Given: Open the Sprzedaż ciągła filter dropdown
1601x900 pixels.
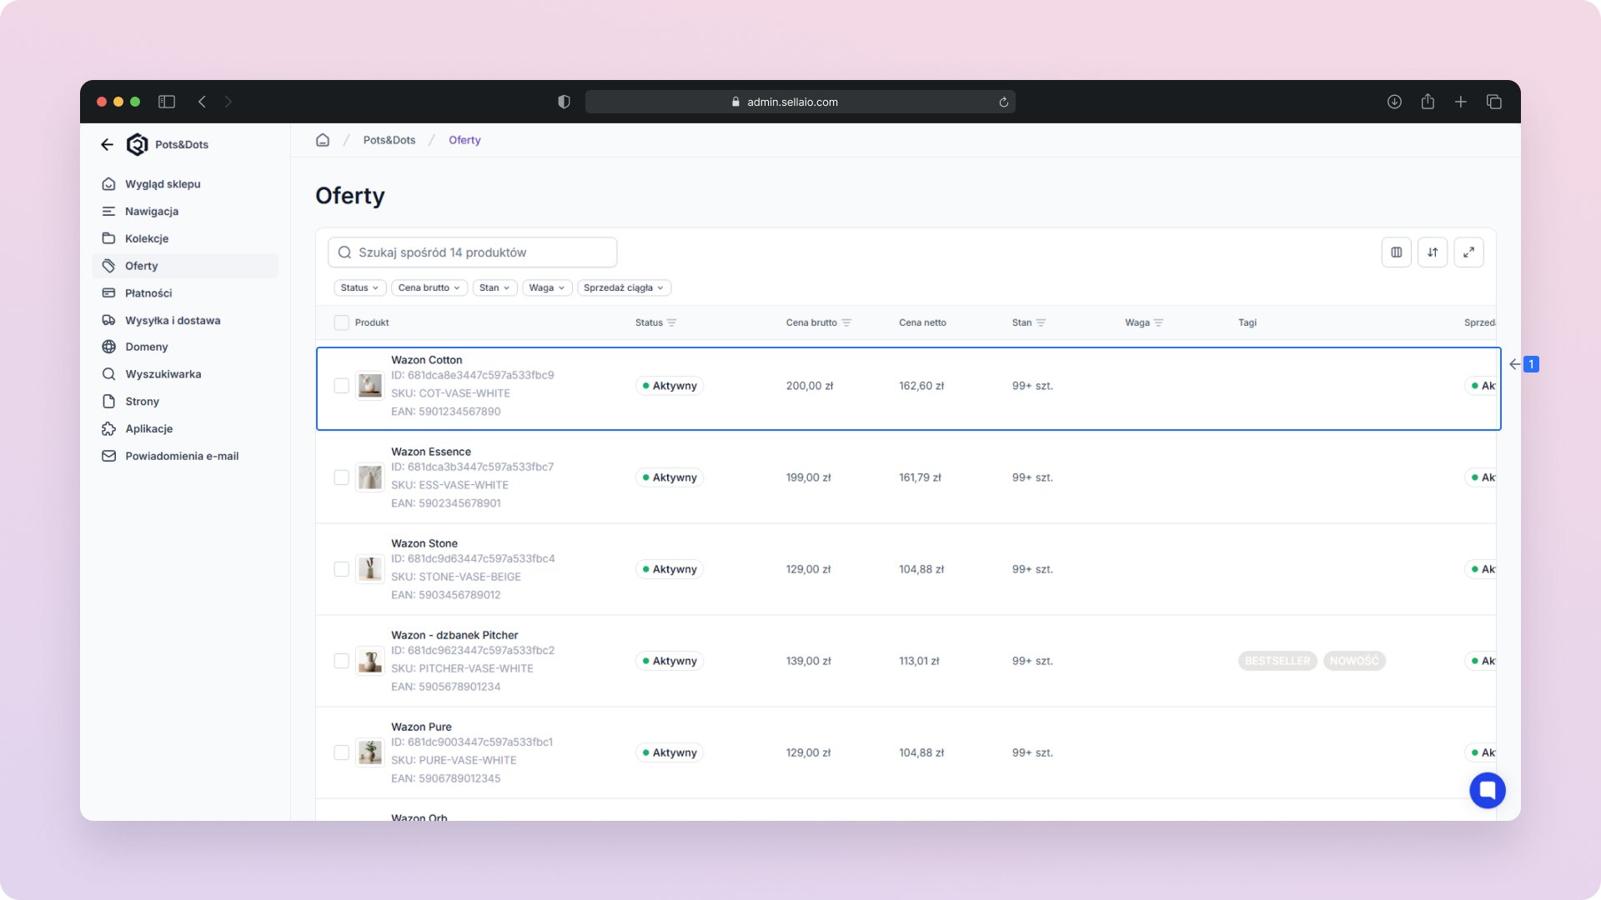Looking at the screenshot, I should coord(623,287).
